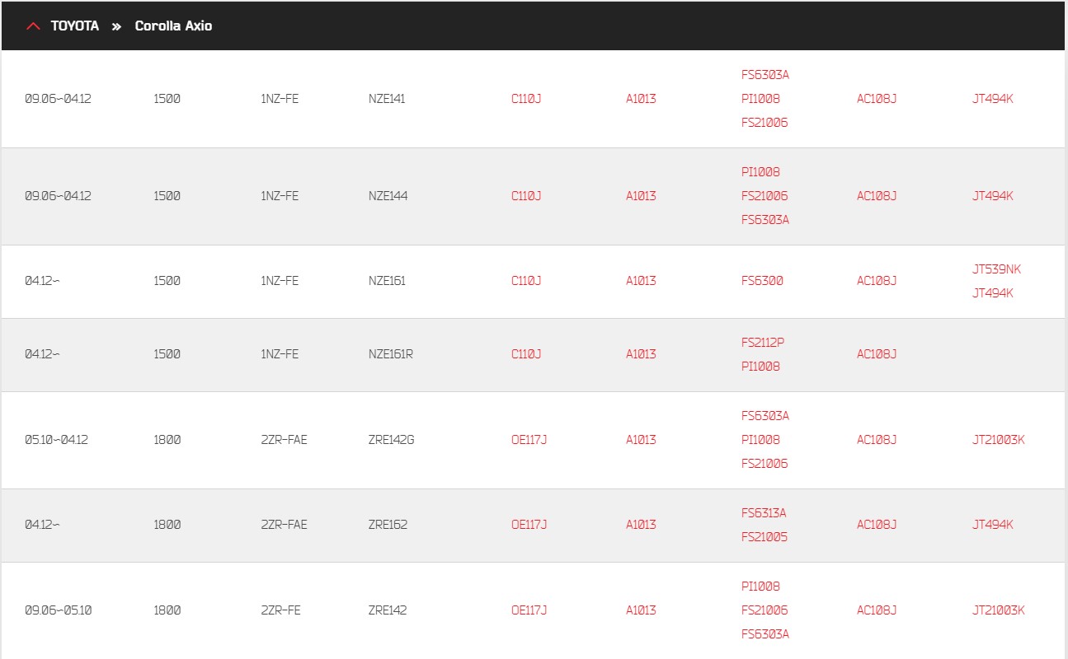Open JT21003K link in ZRE142G row
Image resolution: width=1068 pixels, height=659 pixels.
tap(999, 440)
